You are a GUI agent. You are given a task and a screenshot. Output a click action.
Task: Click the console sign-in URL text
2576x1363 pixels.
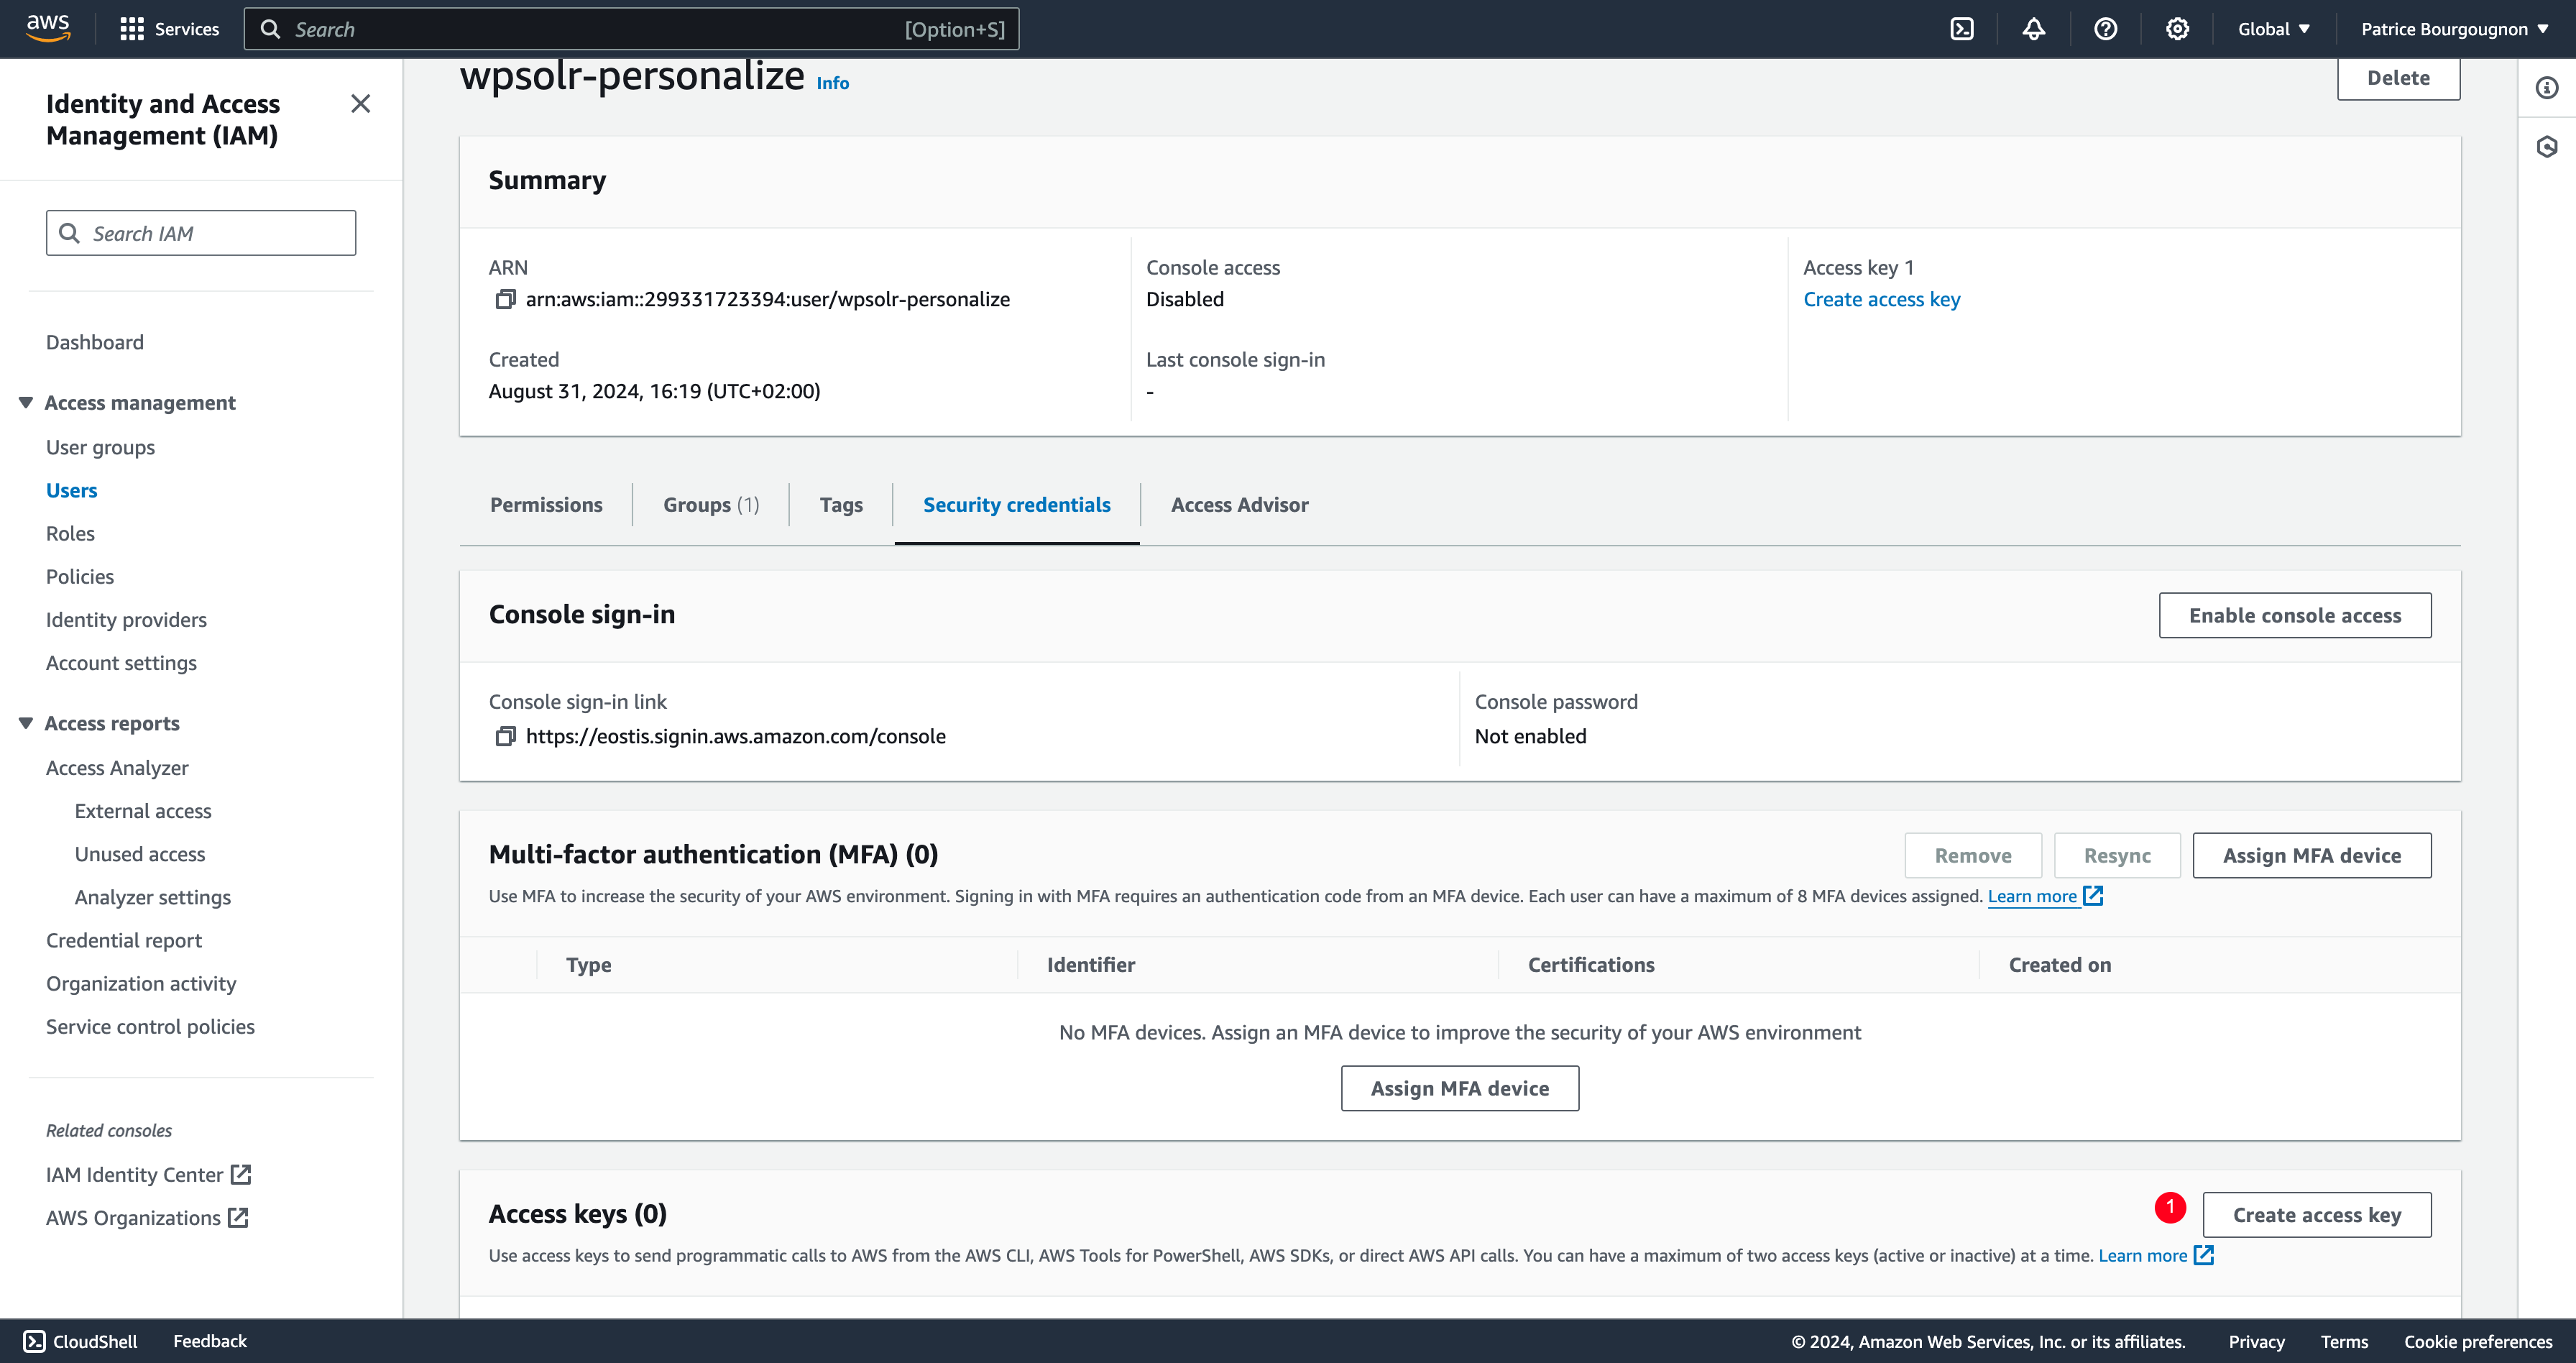(x=736, y=736)
